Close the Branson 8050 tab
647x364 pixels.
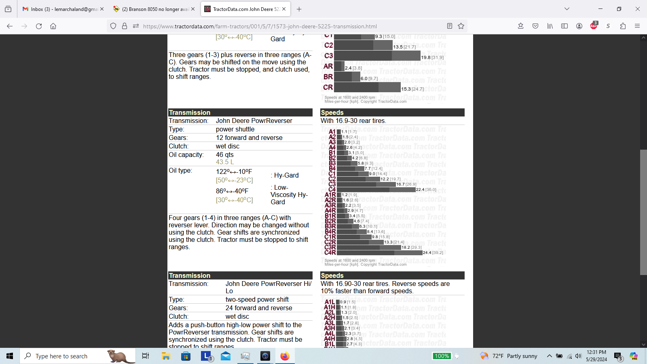(193, 9)
